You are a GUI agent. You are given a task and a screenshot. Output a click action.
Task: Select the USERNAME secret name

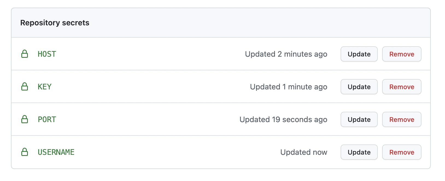pos(56,152)
